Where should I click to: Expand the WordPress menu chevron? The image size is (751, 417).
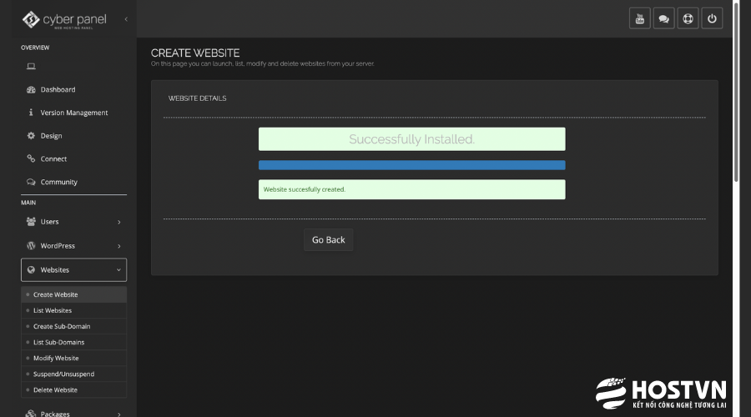(x=119, y=246)
